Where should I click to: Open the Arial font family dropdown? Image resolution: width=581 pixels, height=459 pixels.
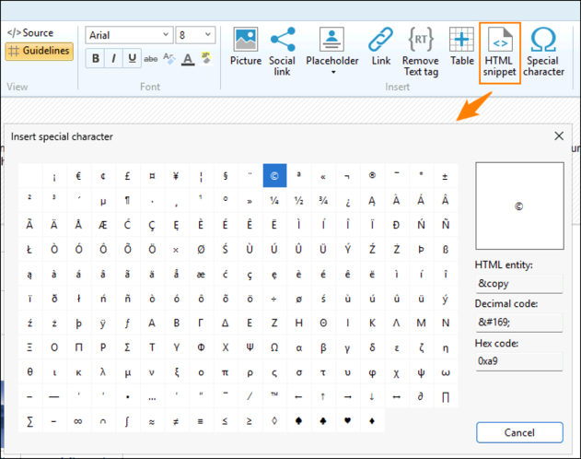[129, 35]
